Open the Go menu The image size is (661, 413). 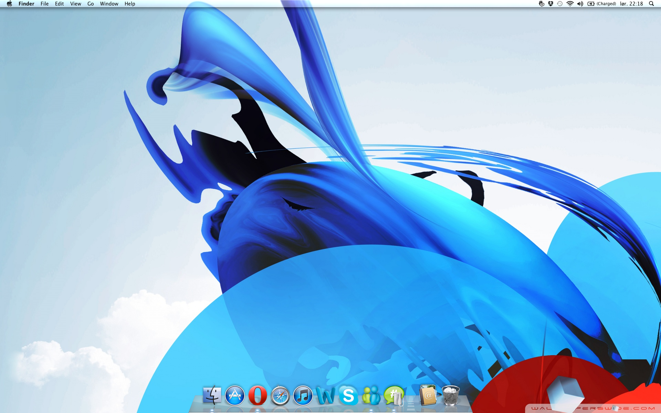click(91, 4)
